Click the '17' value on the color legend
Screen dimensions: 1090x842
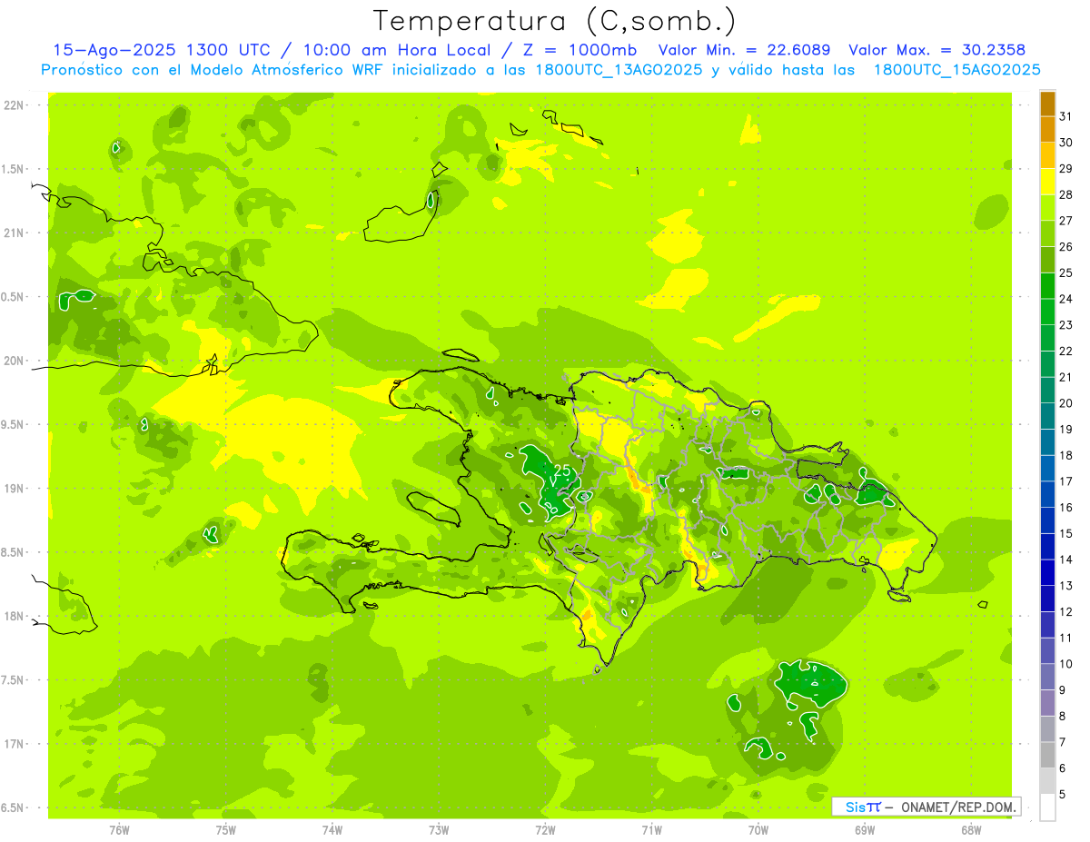tap(1066, 481)
